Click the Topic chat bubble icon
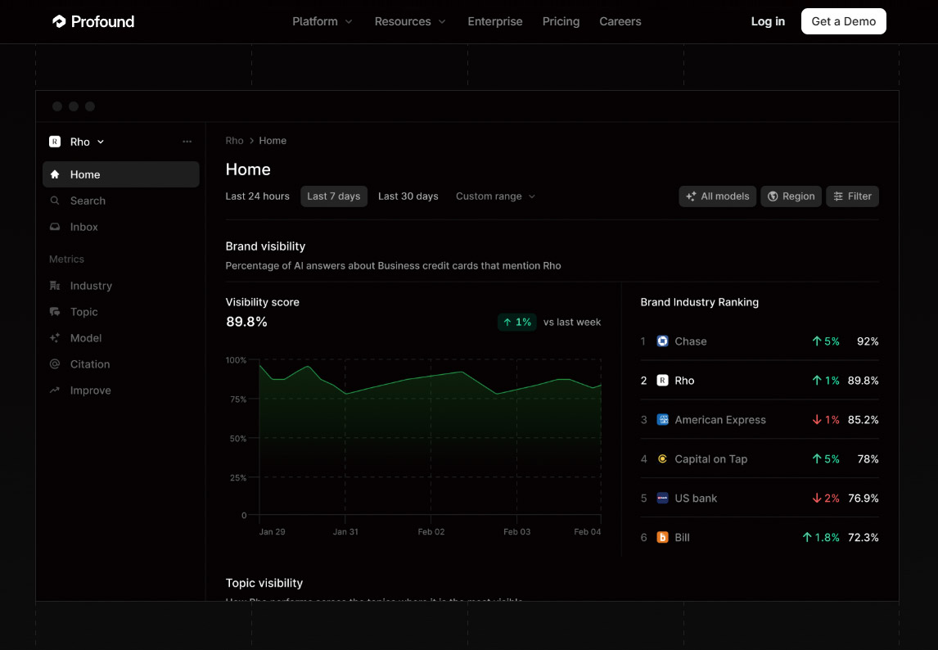Screen dimensions: 938x650 click(55, 312)
